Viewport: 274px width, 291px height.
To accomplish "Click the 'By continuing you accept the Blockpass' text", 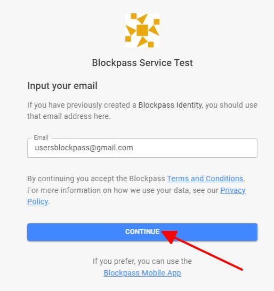I will (x=96, y=179).
